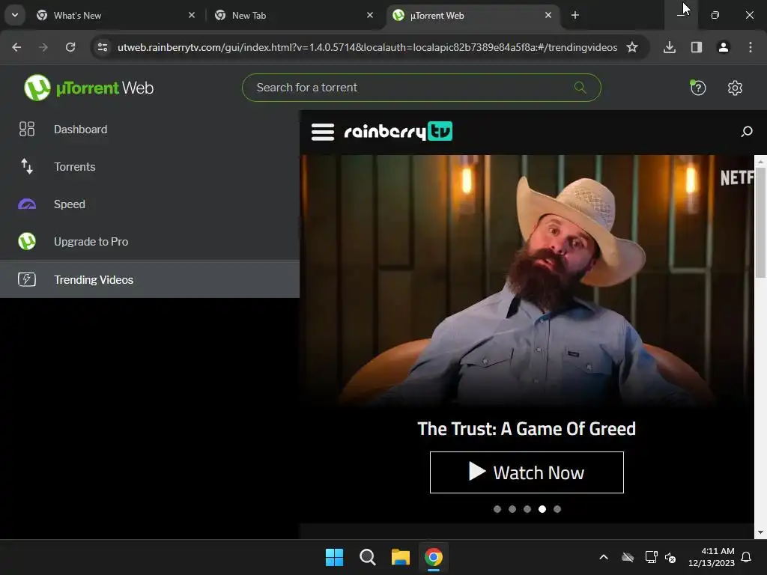
Task: Open the help question mark icon
Action: 697,88
